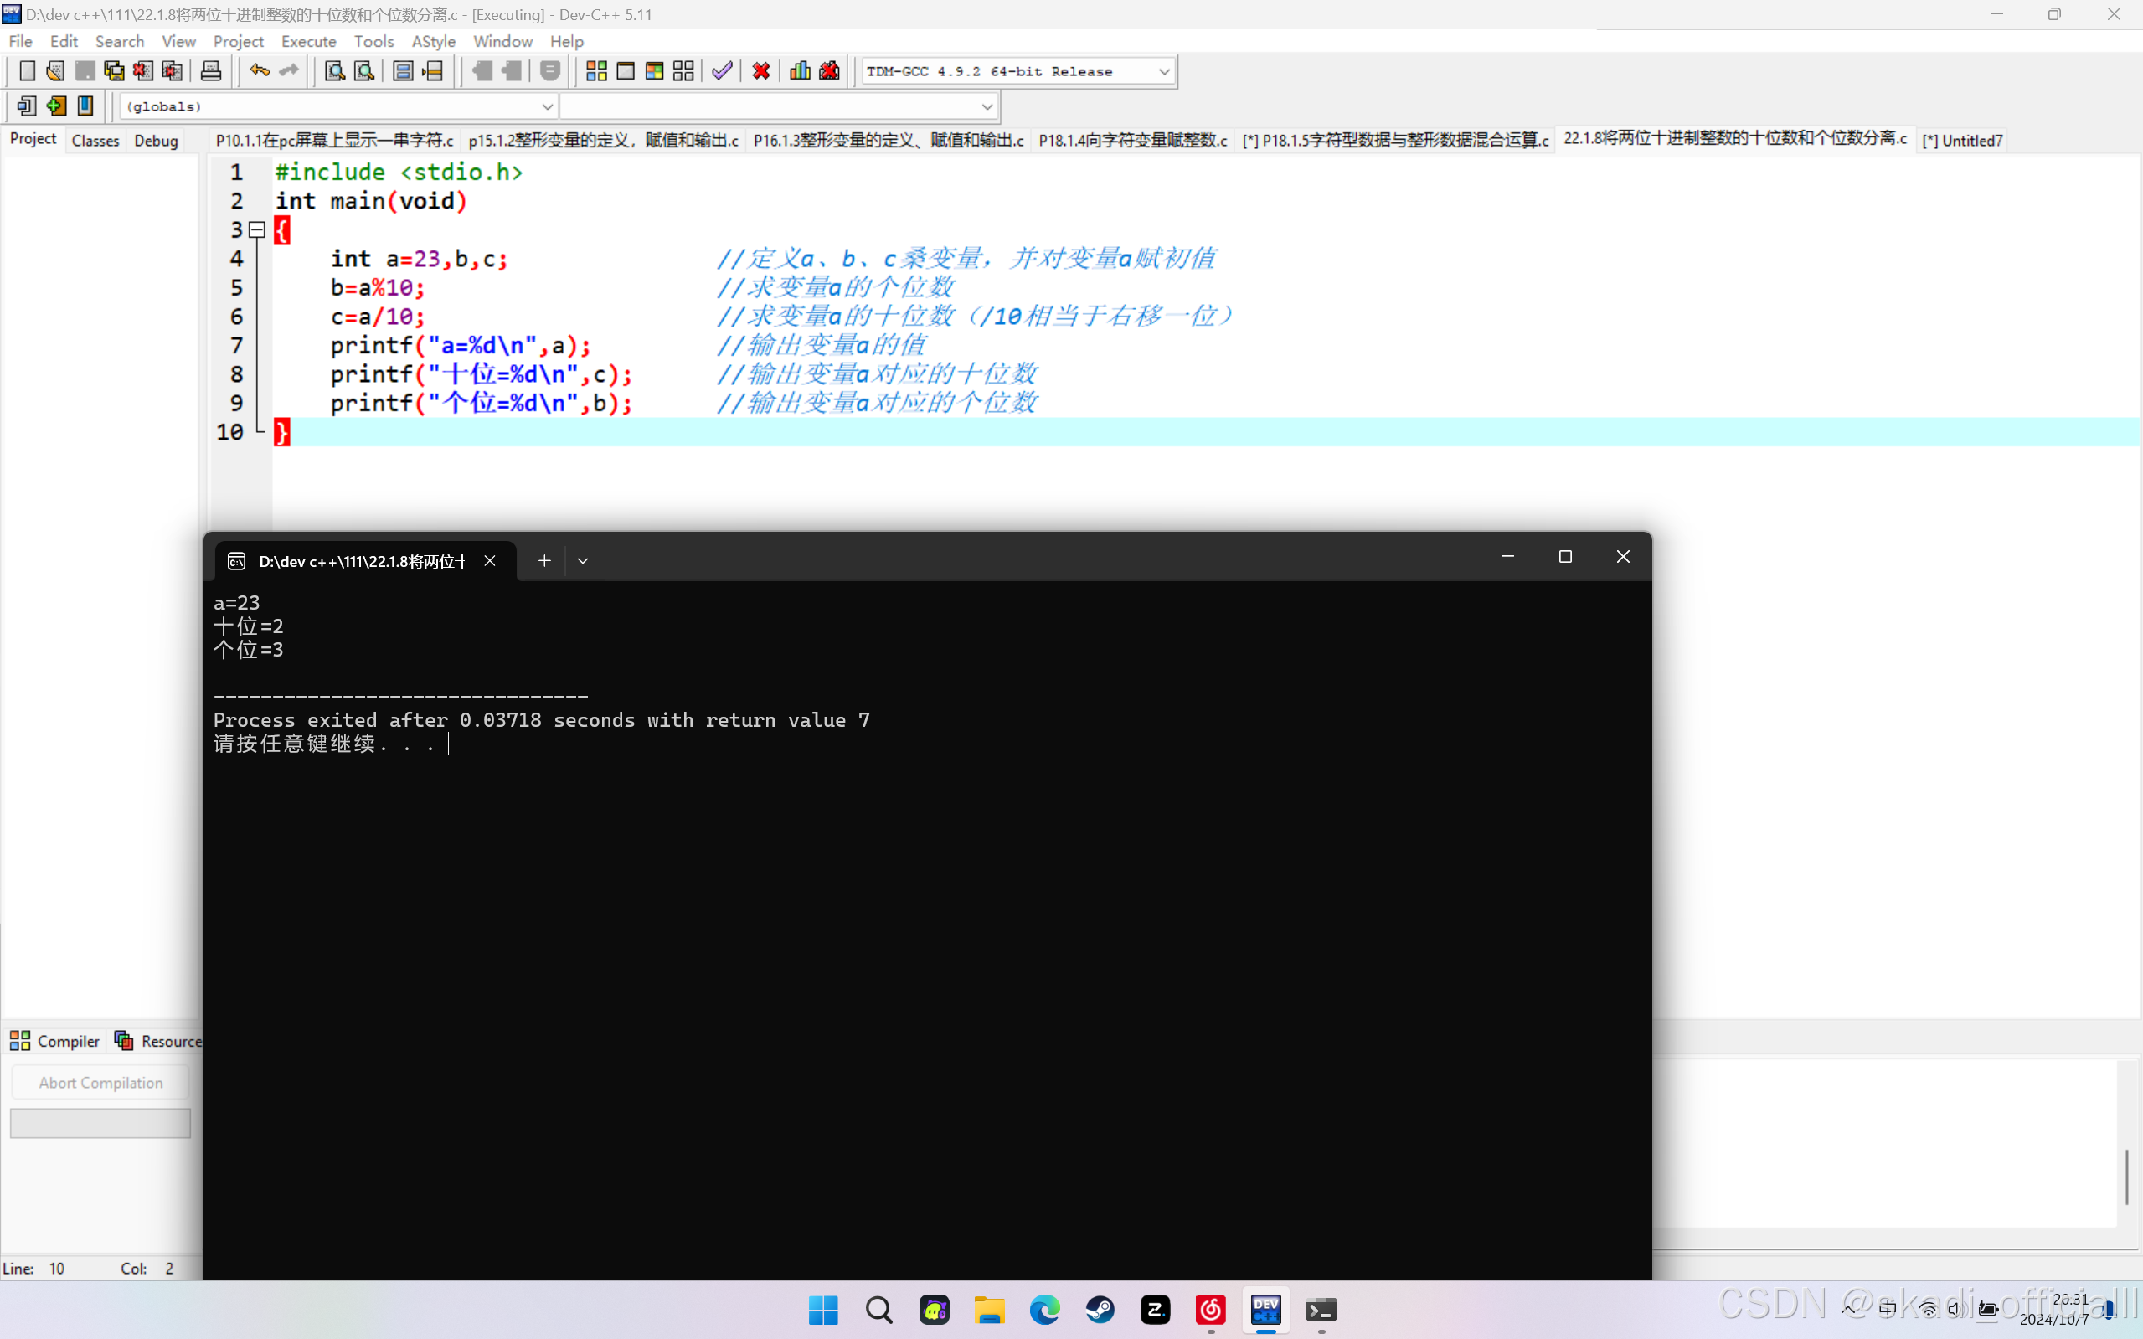Open the Execute menu
Image resolution: width=2143 pixels, height=1339 pixels.
point(308,41)
